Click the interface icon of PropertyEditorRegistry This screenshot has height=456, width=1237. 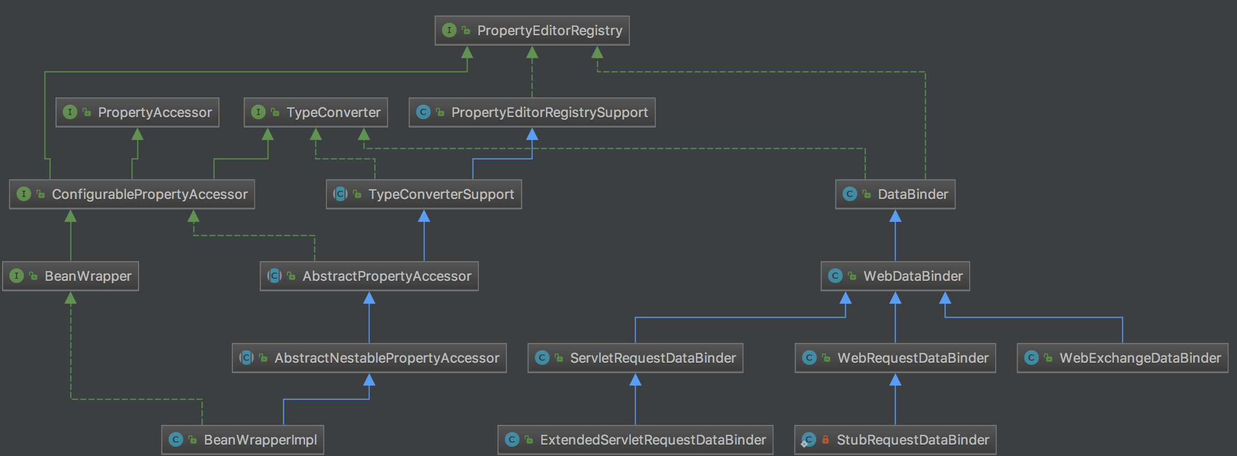(x=449, y=30)
